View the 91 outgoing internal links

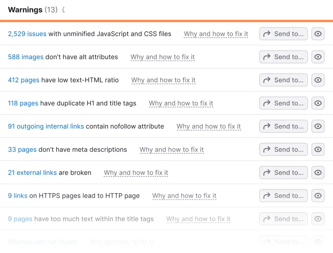46,126
